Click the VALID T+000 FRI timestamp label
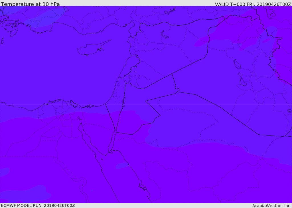 point(253,4)
